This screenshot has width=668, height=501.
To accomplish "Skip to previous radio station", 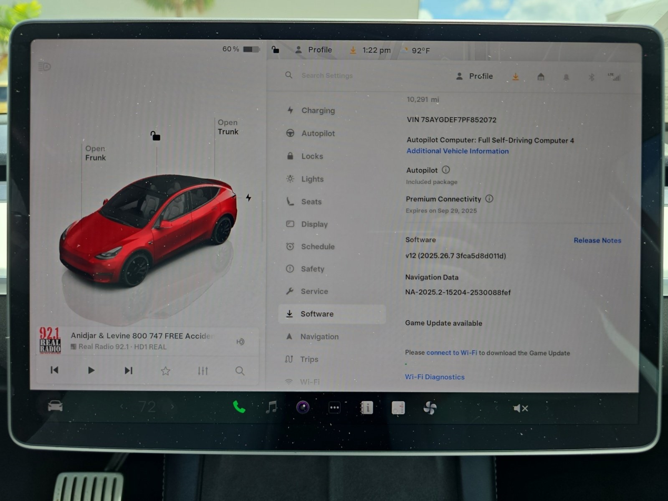I will tap(54, 370).
